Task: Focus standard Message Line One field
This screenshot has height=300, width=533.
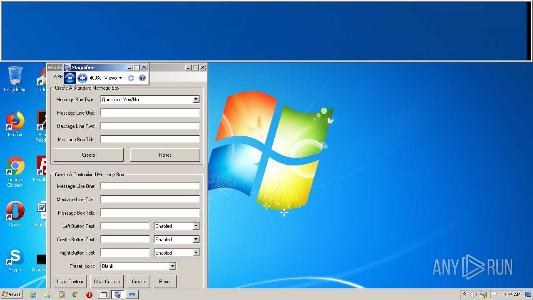Action: 150,113
